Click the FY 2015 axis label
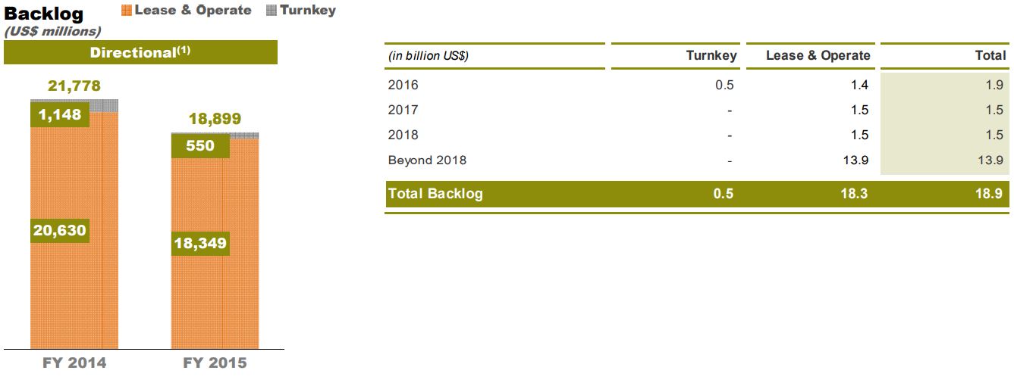This screenshot has width=1014, height=386. (215, 363)
